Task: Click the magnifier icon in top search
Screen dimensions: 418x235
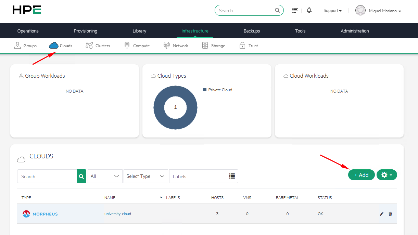Action: (277, 10)
